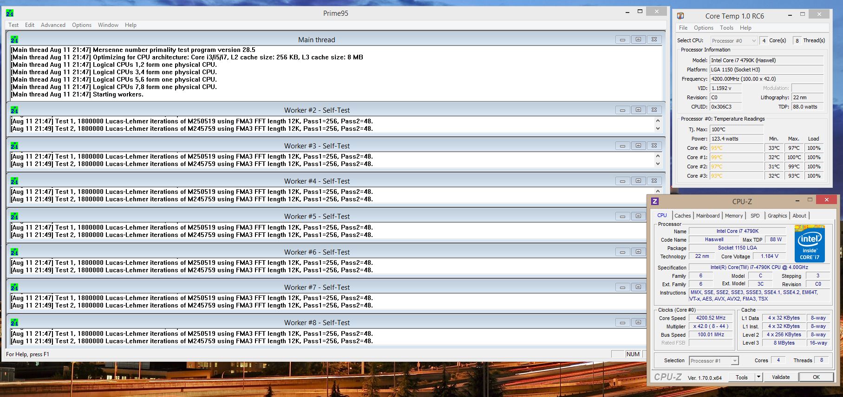Click the Worker #3 window icon
Image resolution: width=843 pixels, height=397 pixels.
coord(14,146)
